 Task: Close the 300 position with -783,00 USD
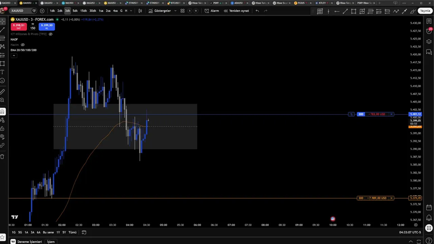coord(391,114)
